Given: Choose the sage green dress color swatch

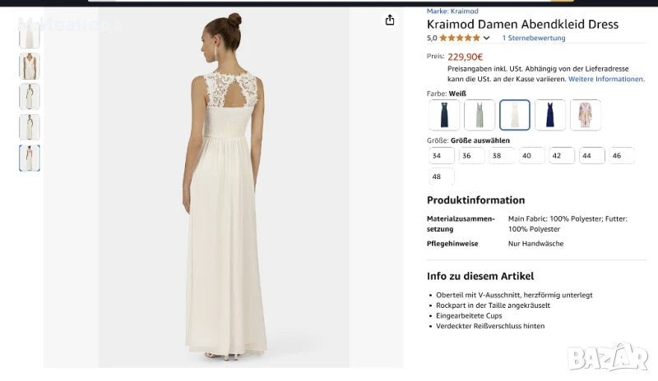Looking at the screenshot, I should [x=480, y=115].
